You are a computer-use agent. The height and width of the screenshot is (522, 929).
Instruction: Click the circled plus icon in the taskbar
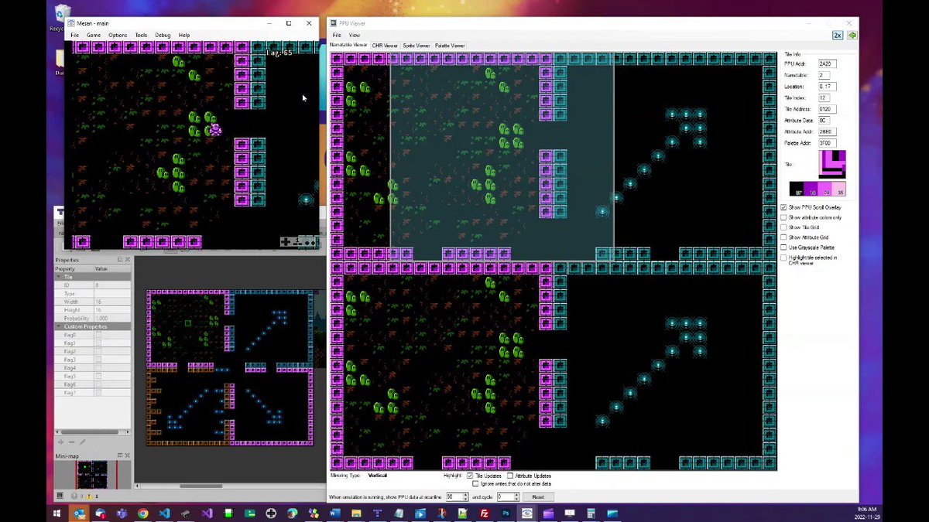pos(271,513)
